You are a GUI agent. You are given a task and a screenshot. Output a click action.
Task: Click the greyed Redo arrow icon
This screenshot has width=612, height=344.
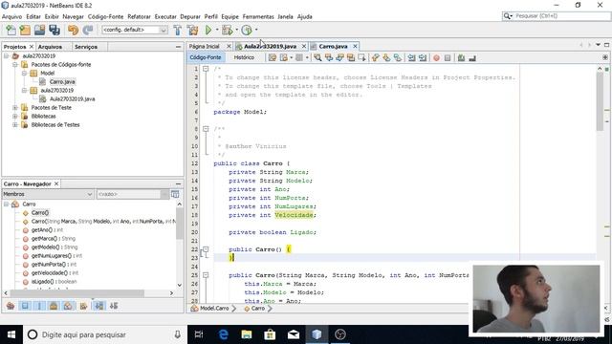coord(88,30)
